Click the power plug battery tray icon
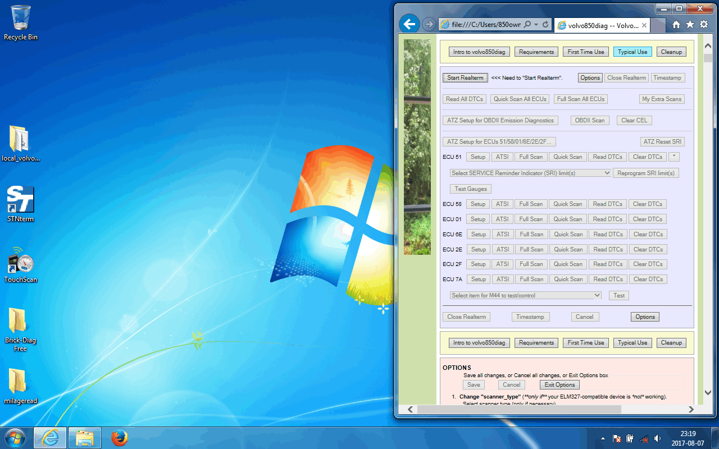The height and width of the screenshot is (449, 719). point(630,438)
